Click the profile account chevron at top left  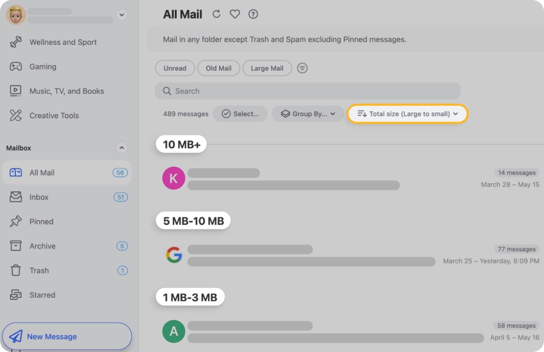point(122,15)
